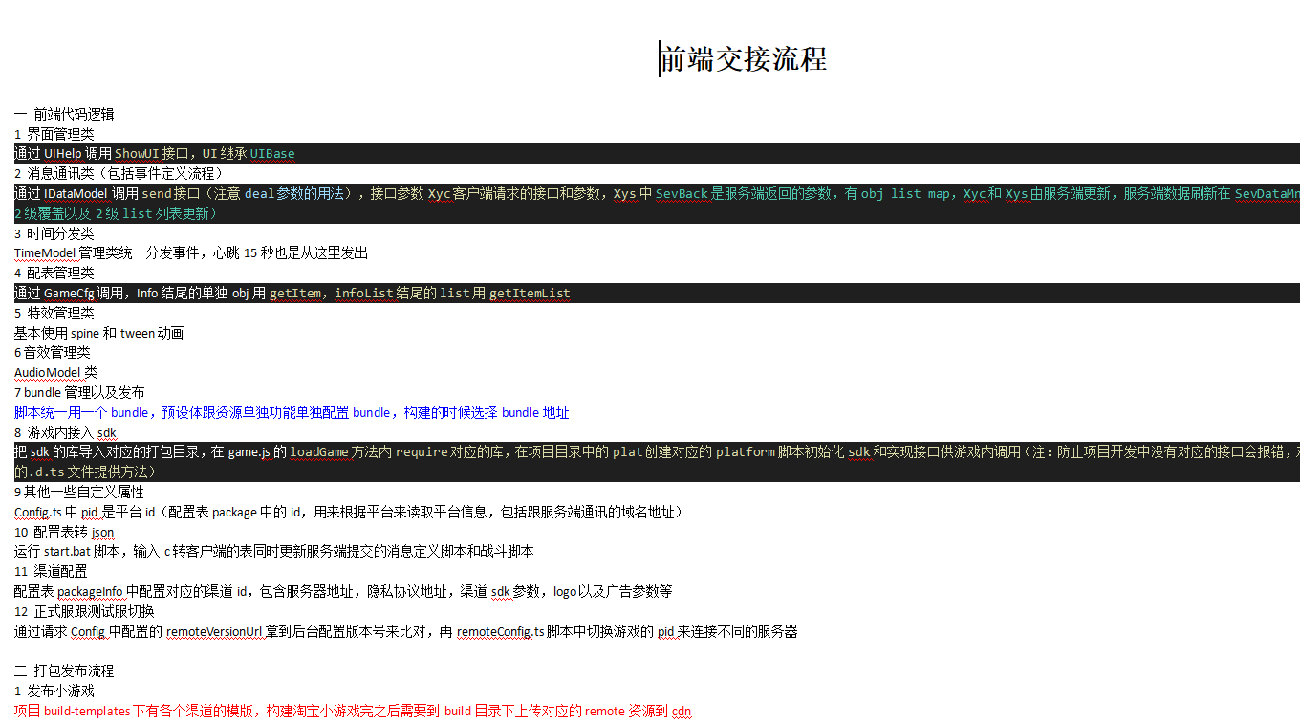
Task: Click the heading 二 打包发布流程
Action: click(64, 670)
